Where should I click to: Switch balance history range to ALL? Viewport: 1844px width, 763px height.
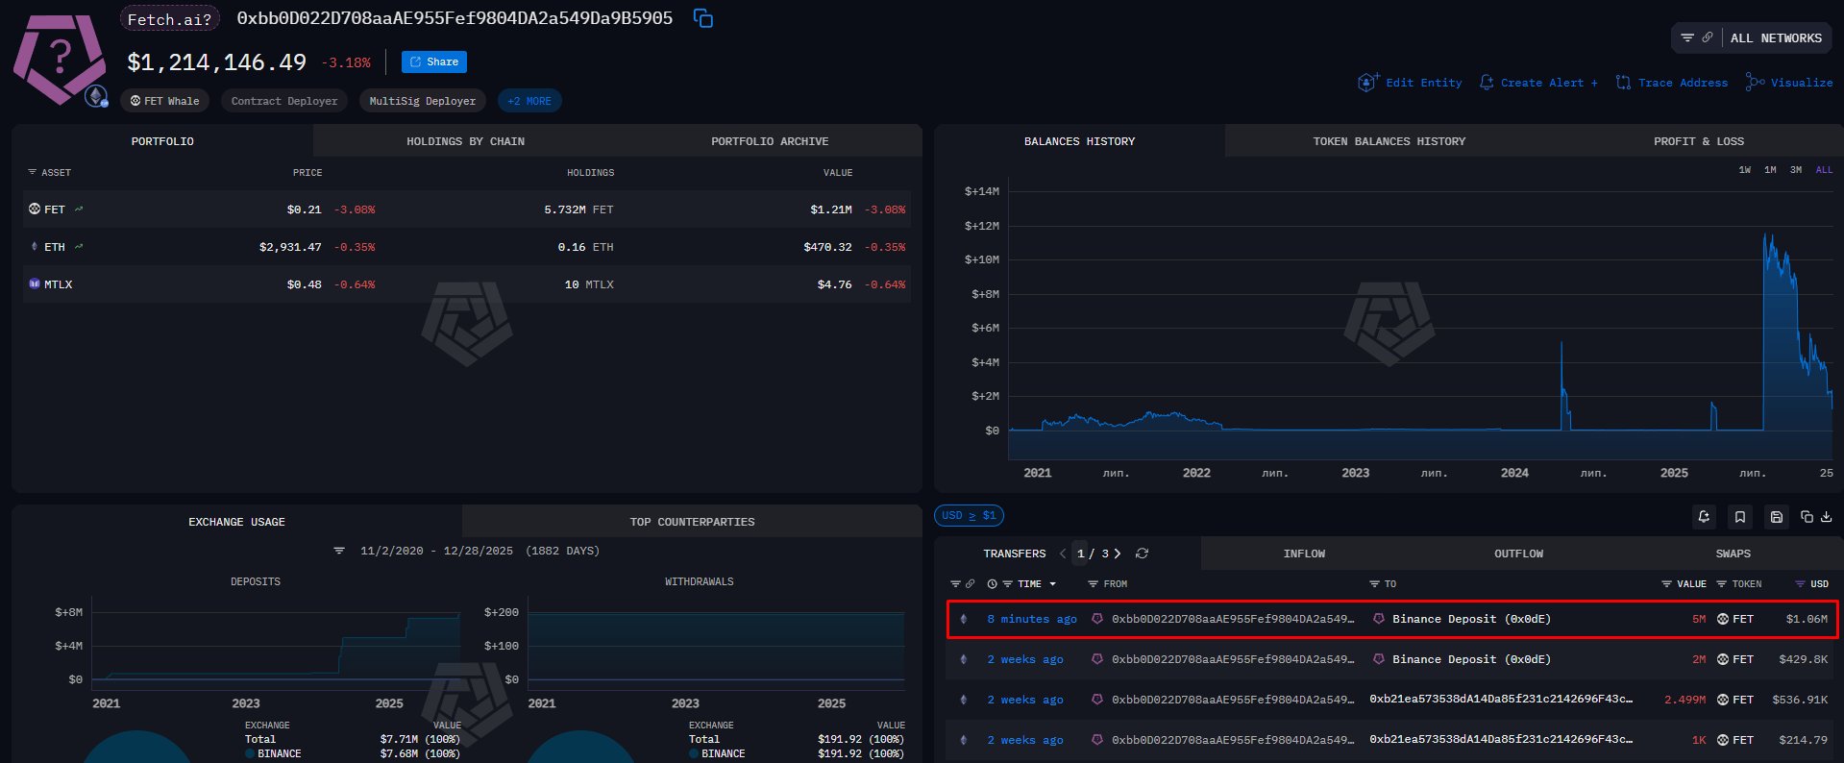(x=1824, y=170)
